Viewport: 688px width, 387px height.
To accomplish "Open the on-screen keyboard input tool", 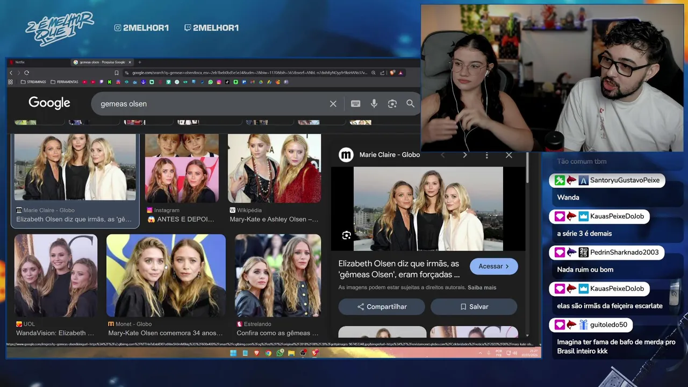I will [356, 104].
